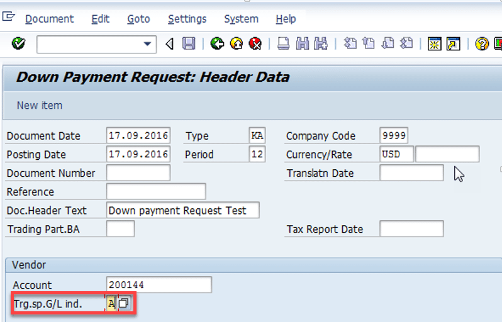502x322 pixels.
Task: Click the red Cancel icon
Action: pos(255,43)
